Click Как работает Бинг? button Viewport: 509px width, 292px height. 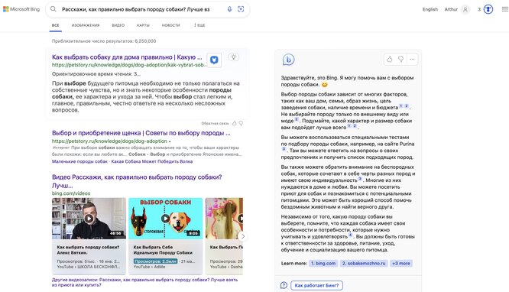316,286
